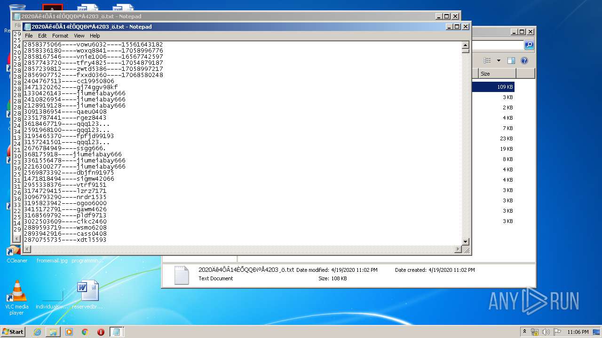Open the volume control tray icon

[x=546, y=332]
